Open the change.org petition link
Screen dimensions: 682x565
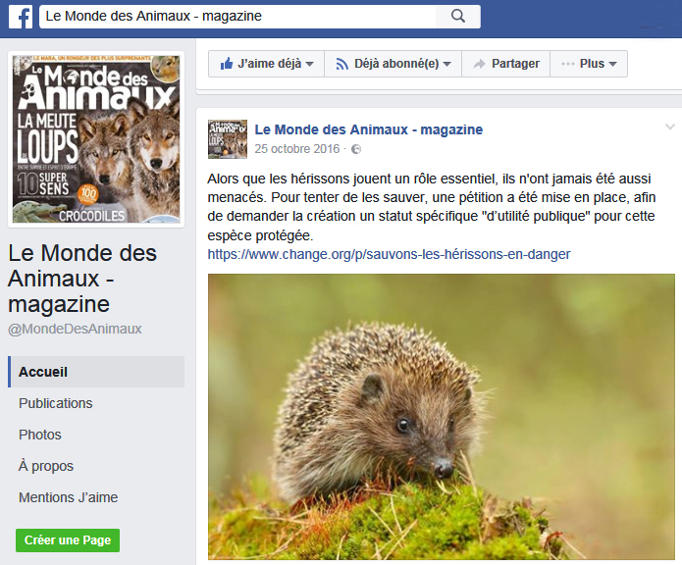click(x=389, y=254)
